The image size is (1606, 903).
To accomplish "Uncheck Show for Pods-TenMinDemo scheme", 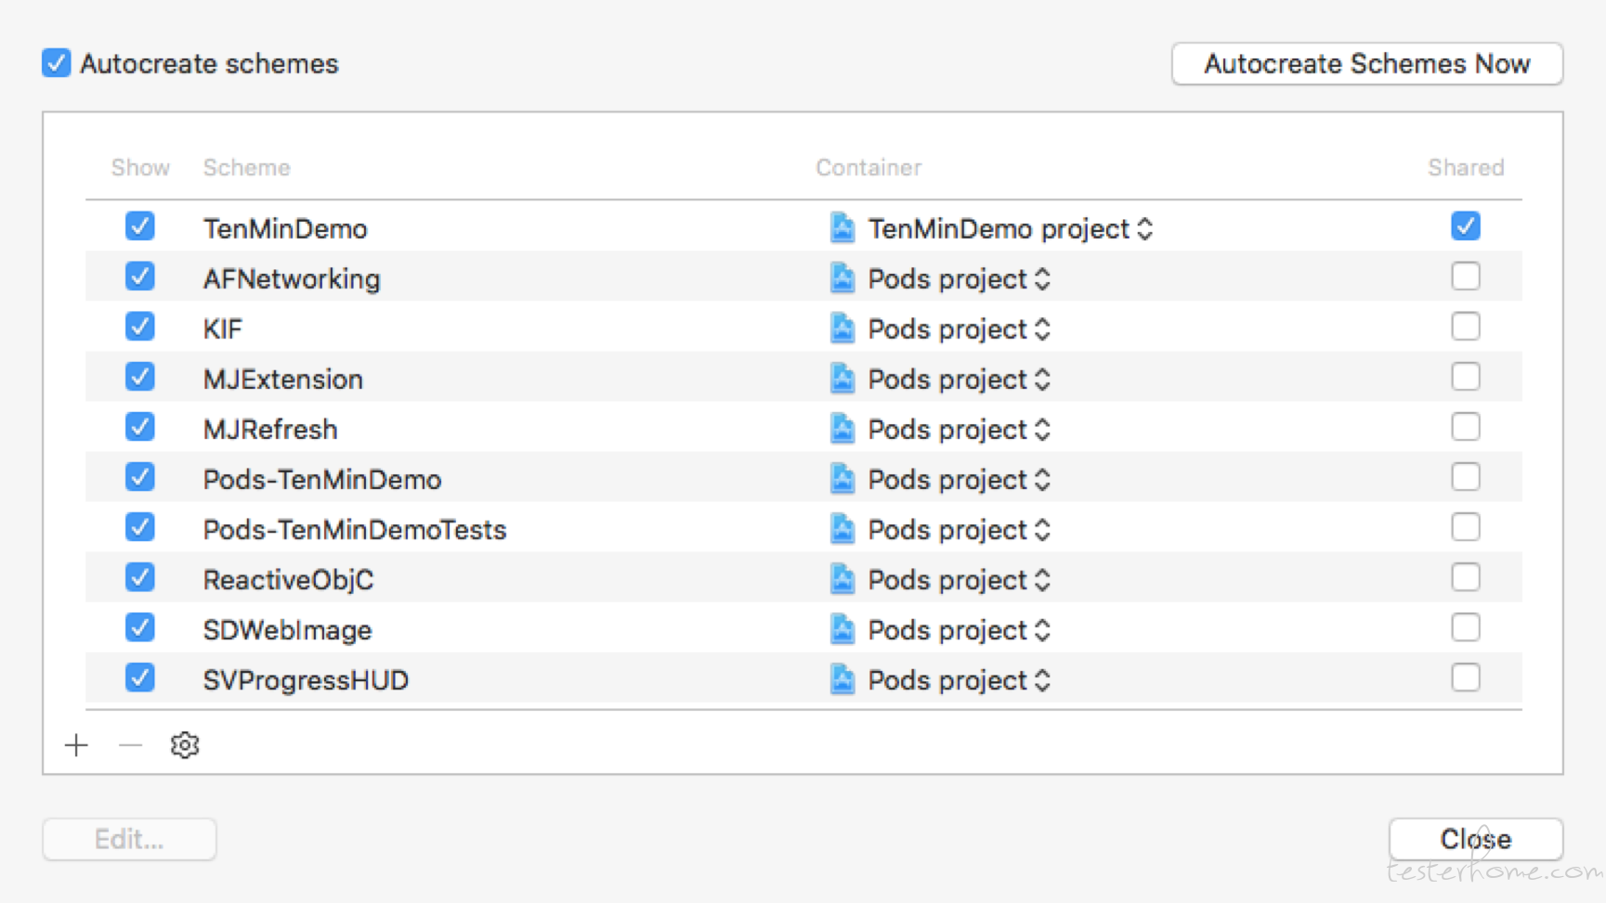I will (x=140, y=477).
